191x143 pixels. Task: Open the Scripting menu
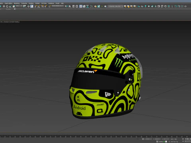(31, 3)
